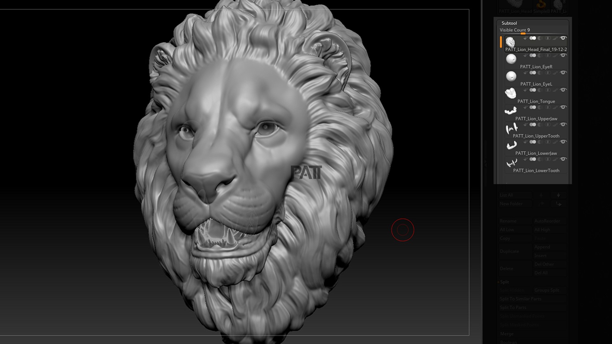Click the AutoReorder button
Image resolution: width=612 pixels, height=344 pixels.
tap(550, 221)
